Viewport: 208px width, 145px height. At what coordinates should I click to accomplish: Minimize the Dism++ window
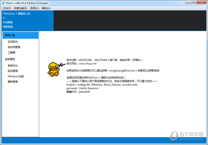[x=188, y=2]
